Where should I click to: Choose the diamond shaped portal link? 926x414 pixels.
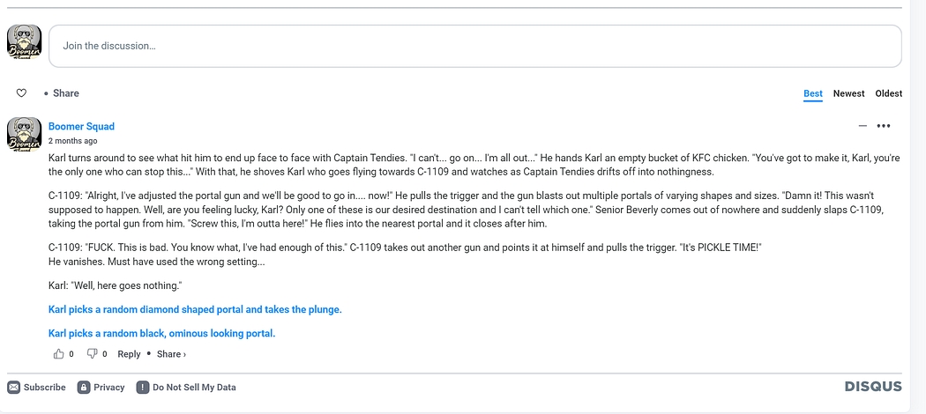195,310
